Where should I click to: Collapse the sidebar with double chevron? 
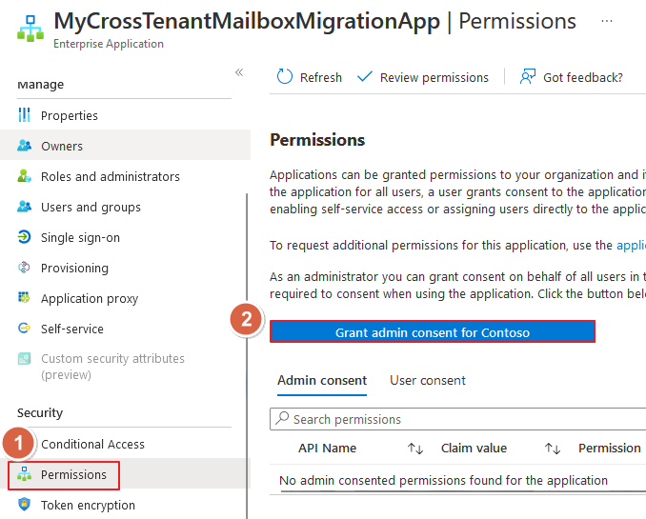[239, 72]
